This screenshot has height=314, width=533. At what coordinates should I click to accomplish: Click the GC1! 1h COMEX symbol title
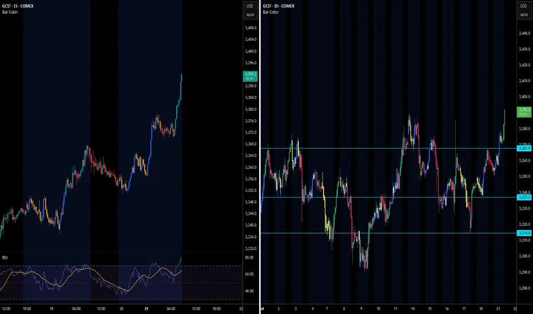[x=279, y=6]
